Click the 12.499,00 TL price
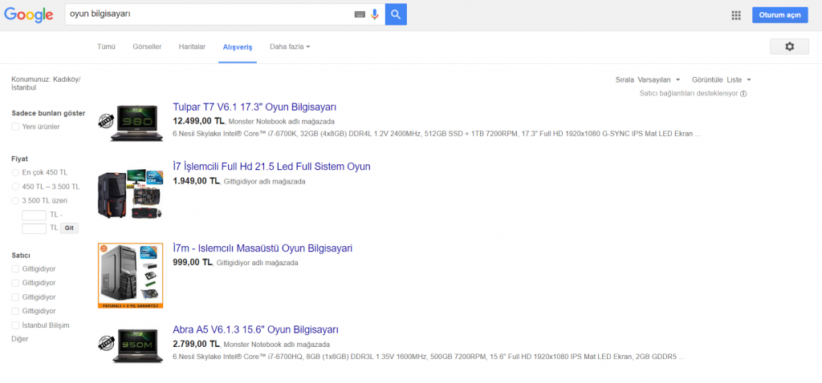 click(x=198, y=121)
